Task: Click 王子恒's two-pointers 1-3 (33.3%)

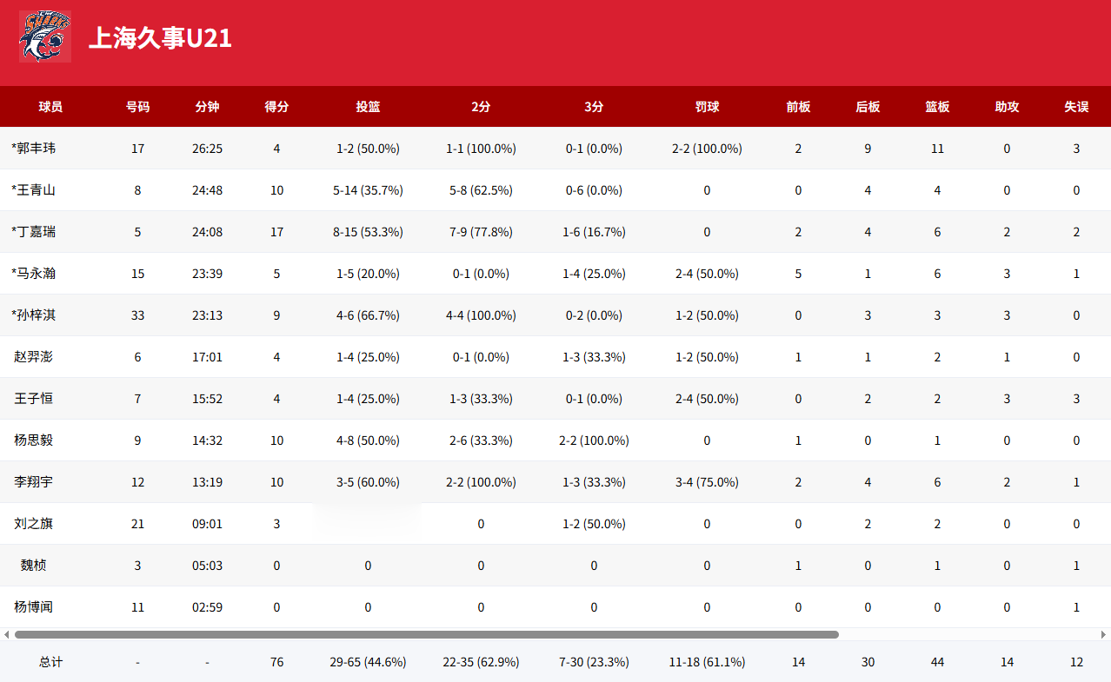Action: (481, 399)
